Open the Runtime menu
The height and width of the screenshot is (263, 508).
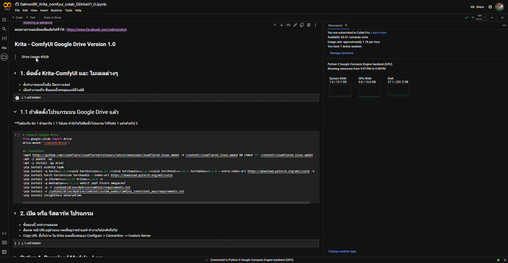[x=56, y=11]
